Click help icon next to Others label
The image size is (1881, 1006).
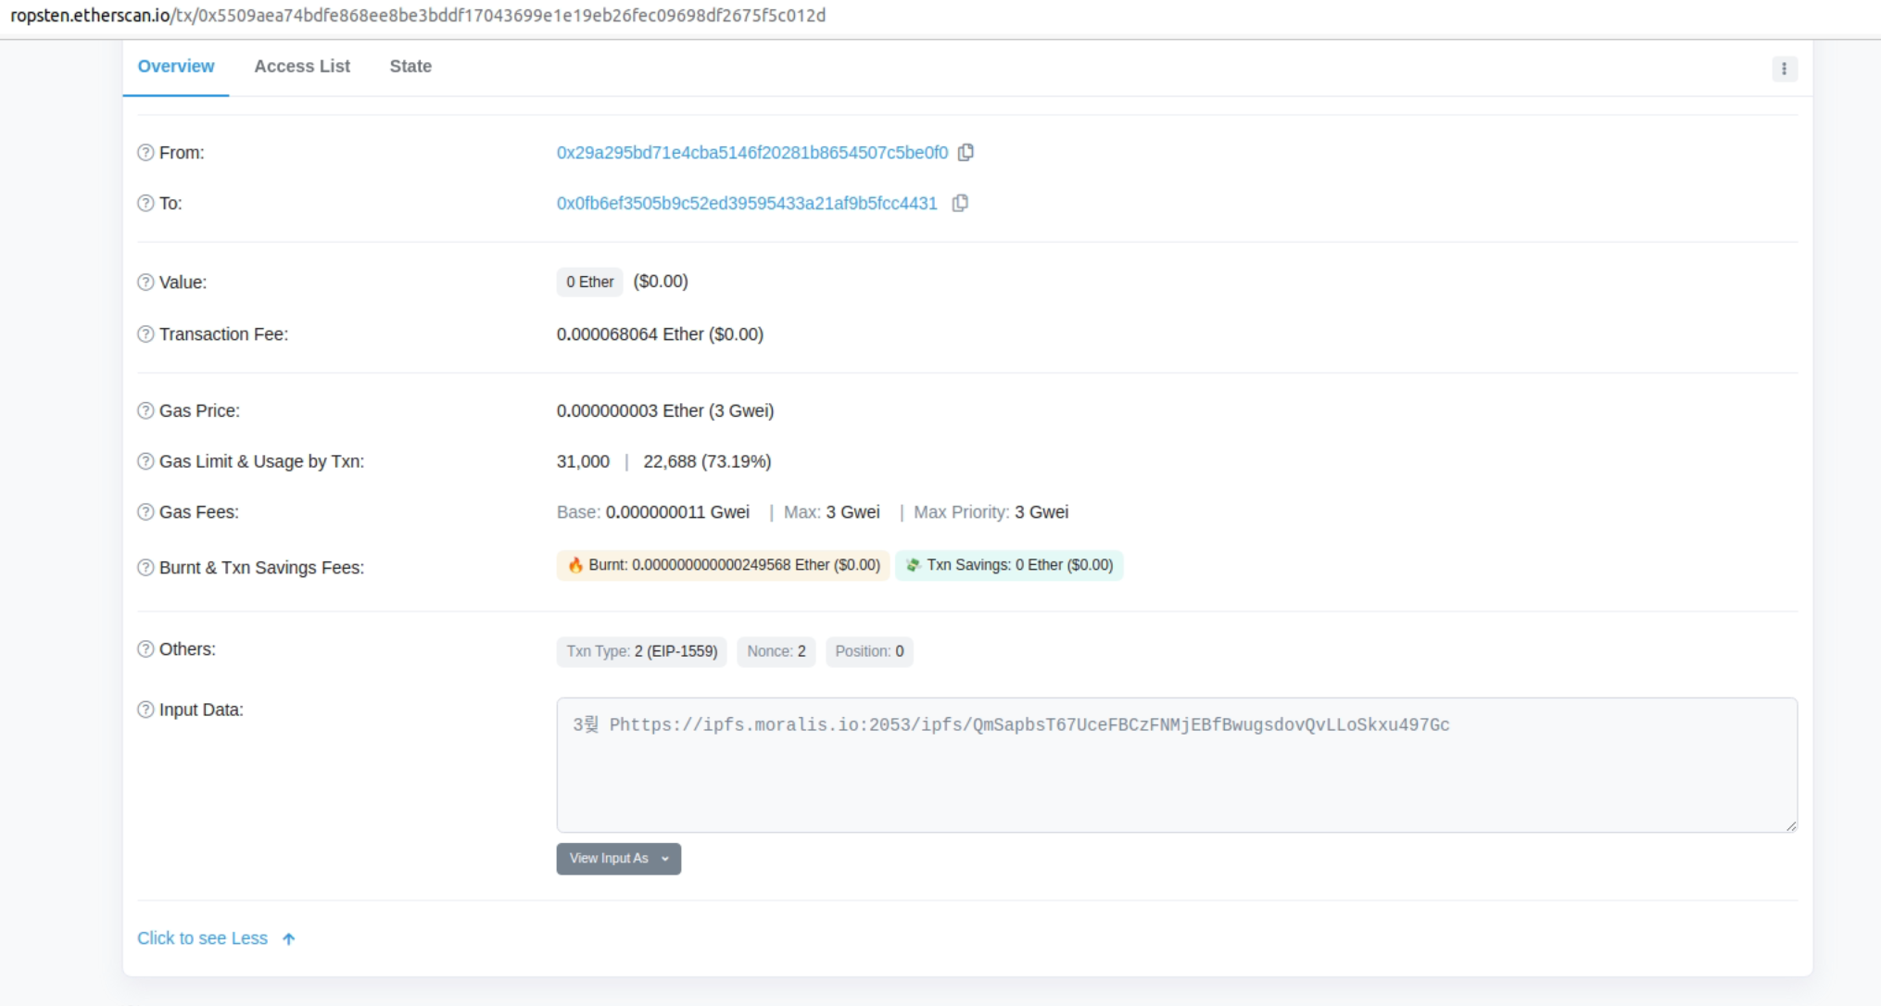coord(145,649)
